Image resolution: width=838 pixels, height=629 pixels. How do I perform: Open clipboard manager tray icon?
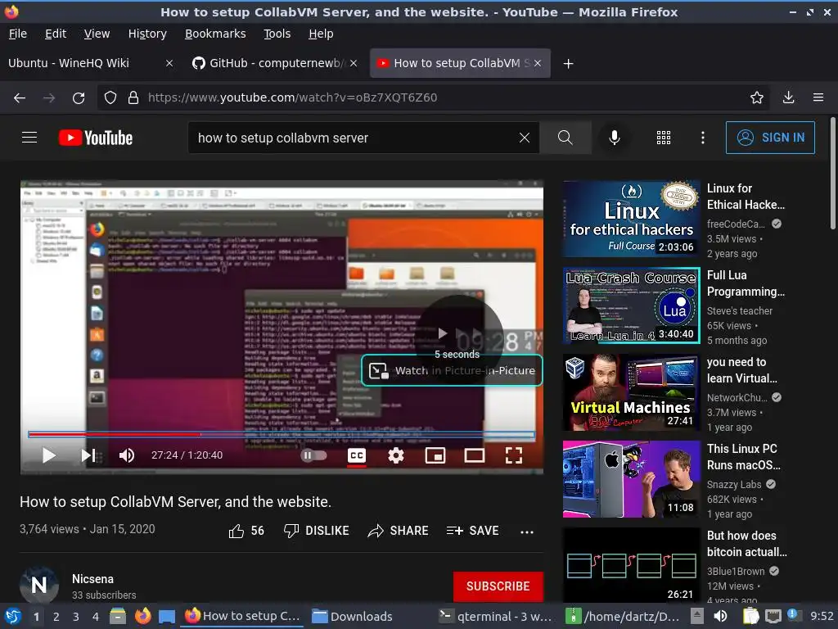pyautogui.click(x=751, y=616)
